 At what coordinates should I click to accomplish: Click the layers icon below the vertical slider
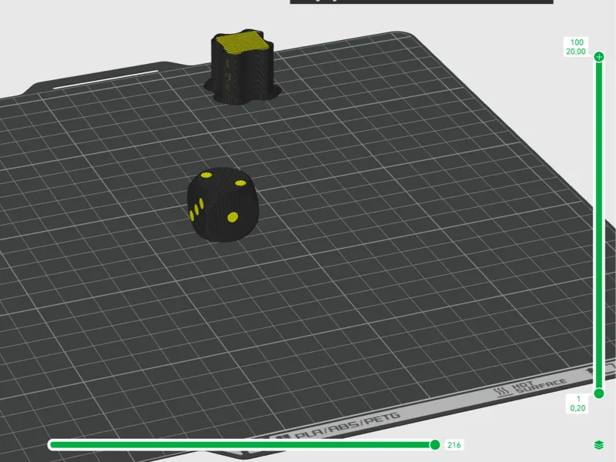(598, 445)
